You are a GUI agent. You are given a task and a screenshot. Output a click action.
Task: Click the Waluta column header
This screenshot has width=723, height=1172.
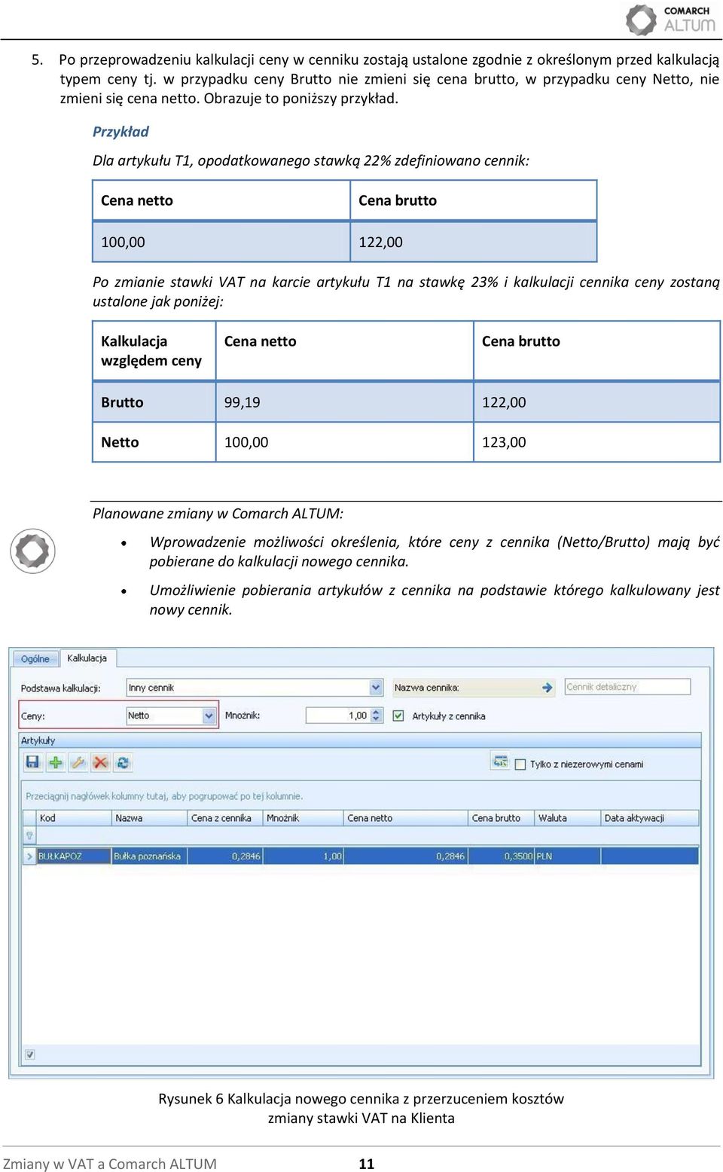pyautogui.click(x=567, y=818)
